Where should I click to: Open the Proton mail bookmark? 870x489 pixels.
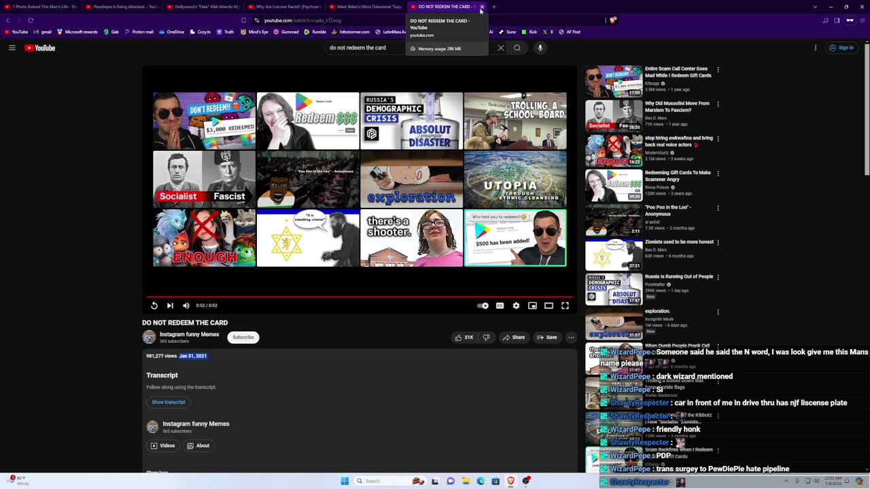point(139,32)
